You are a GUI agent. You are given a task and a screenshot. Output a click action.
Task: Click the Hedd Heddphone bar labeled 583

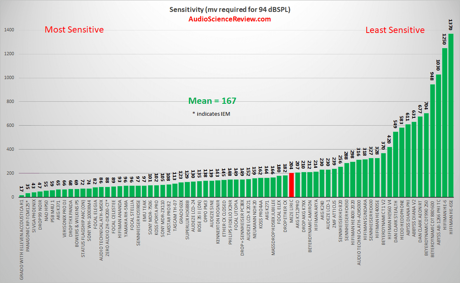point(401,162)
